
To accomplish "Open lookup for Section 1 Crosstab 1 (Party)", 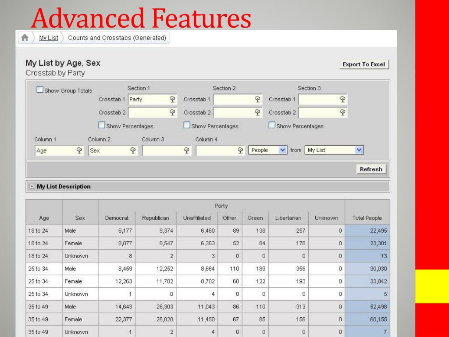I will tap(172, 100).
